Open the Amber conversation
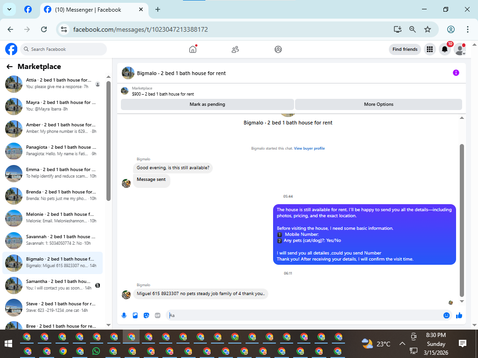The height and width of the screenshot is (358, 478). (52, 129)
